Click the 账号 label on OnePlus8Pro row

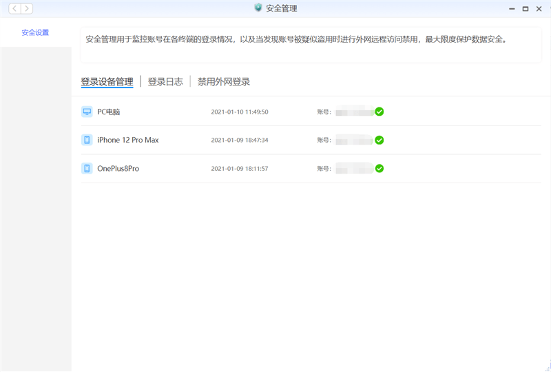click(x=324, y=168)
